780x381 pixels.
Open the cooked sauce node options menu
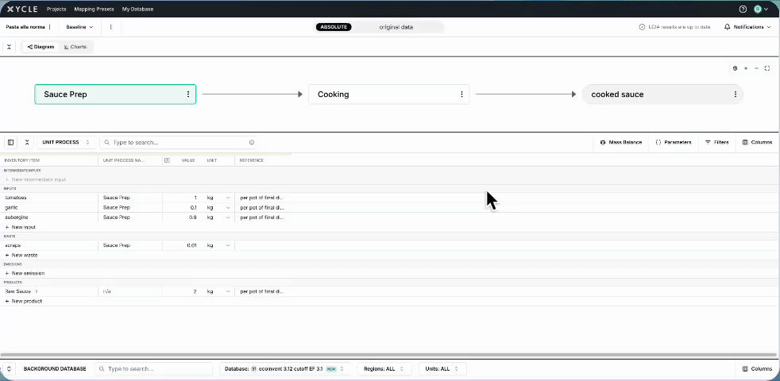(736, 94)
